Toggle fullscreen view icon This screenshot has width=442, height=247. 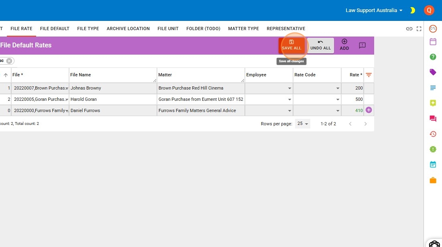point(419,29)
